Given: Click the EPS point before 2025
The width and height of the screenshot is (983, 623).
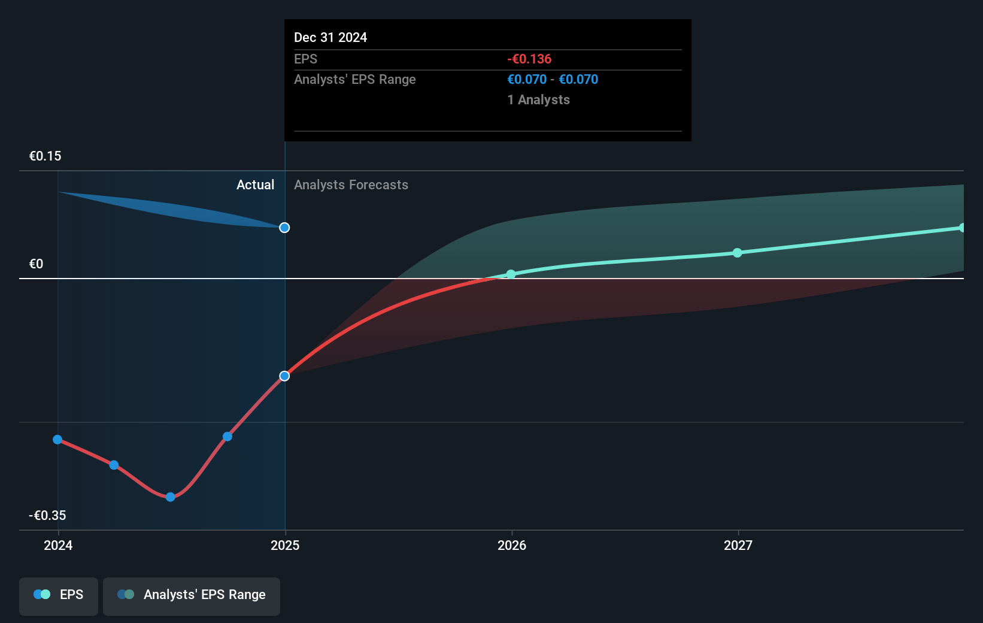Looking at the screenshot, I should pos(227,437).
